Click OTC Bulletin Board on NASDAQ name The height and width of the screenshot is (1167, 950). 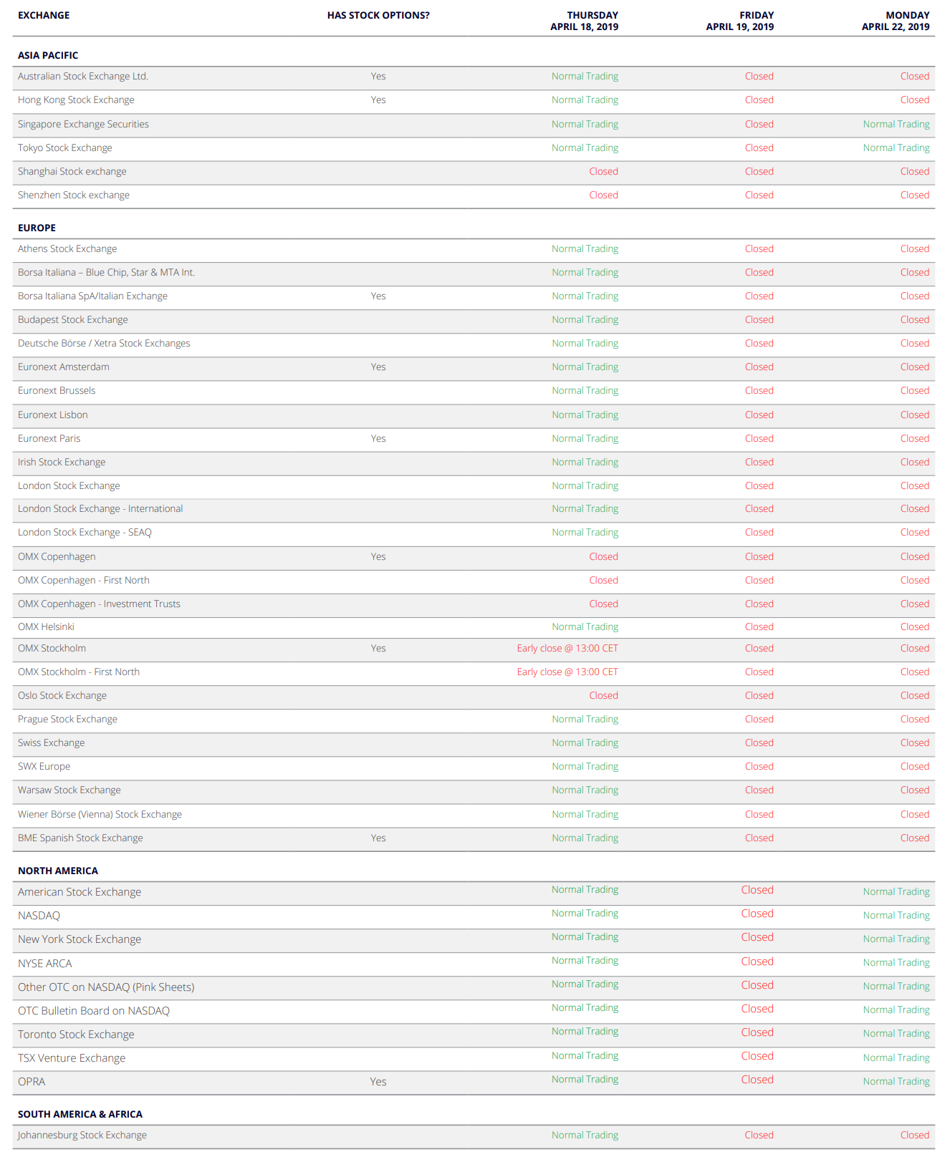(x=94, y=1011)
